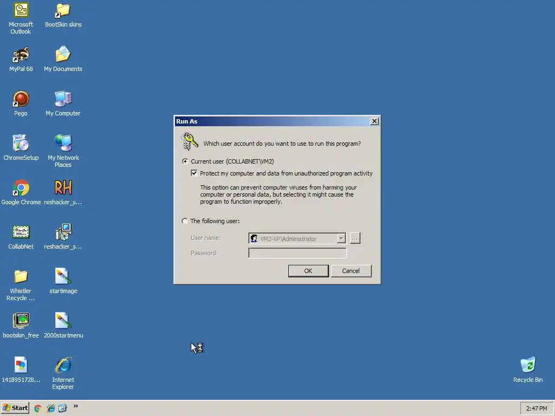Select The following user radio button
Image resolution: width=555 pixels, height=416 pixels.
[185, 221]
